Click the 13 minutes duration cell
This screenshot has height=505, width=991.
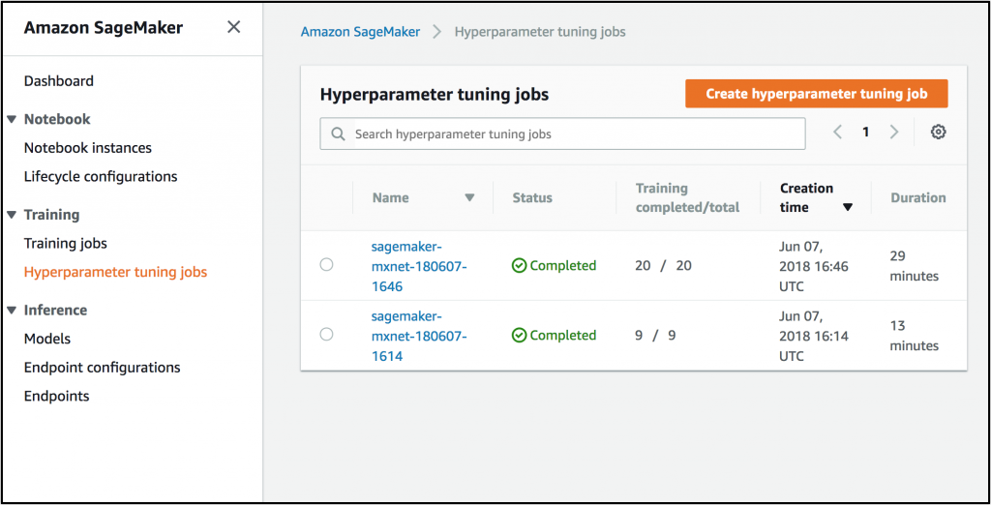point(914,336)
